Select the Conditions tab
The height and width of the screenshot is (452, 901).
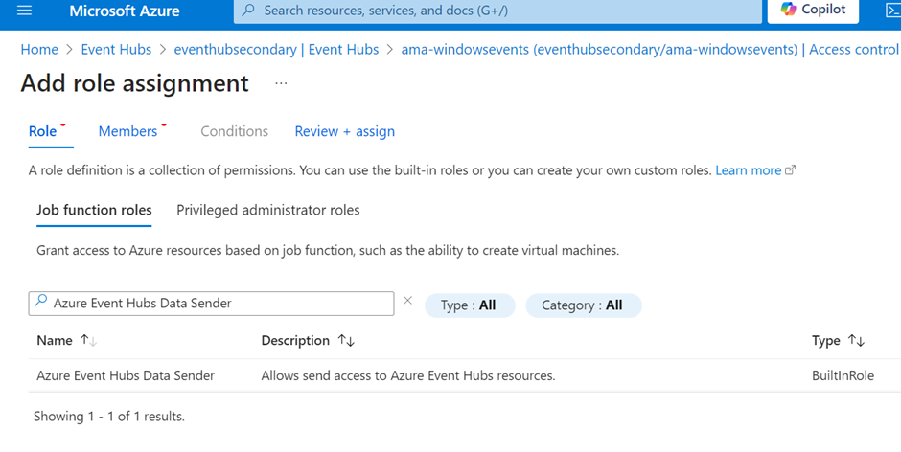click(235, 131)
